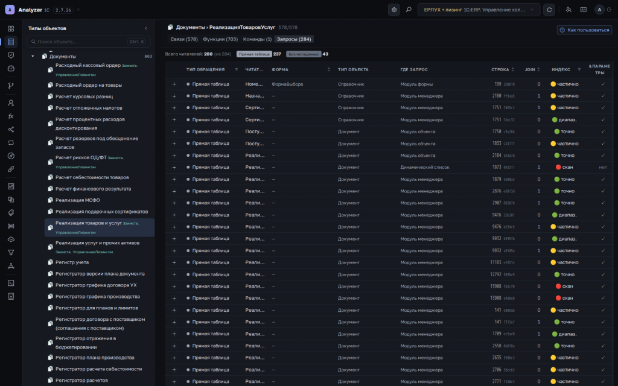Select 'Расходный ордер на товары' in tree

[88, 85]
